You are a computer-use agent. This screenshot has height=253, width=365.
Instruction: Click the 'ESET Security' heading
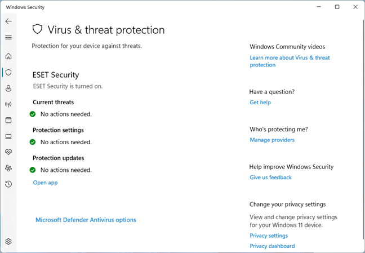coord(56,75)
